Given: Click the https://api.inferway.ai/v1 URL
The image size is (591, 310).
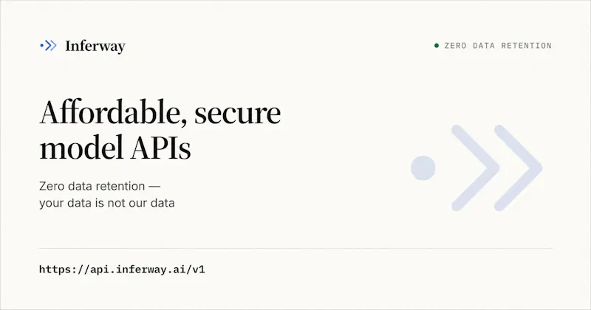Looking at the screenshot, I should (x=122, y=269).
